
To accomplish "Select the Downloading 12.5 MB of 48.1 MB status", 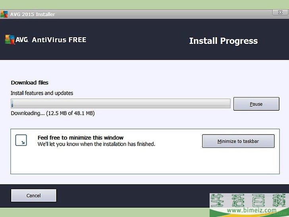I will coord(53,113).
